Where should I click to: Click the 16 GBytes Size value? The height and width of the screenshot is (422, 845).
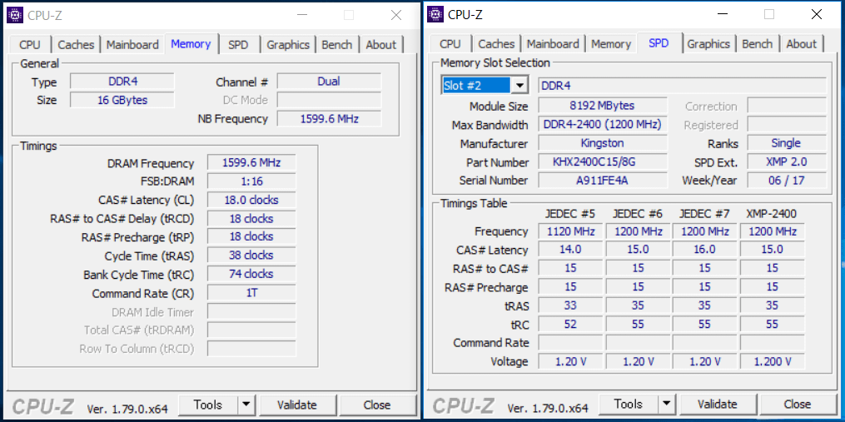[122, 100]
